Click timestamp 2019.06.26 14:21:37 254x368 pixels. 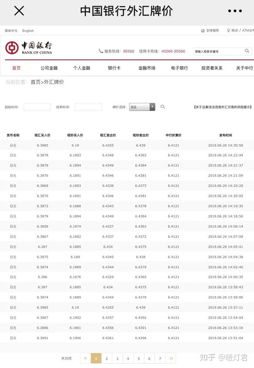(226, 165)
